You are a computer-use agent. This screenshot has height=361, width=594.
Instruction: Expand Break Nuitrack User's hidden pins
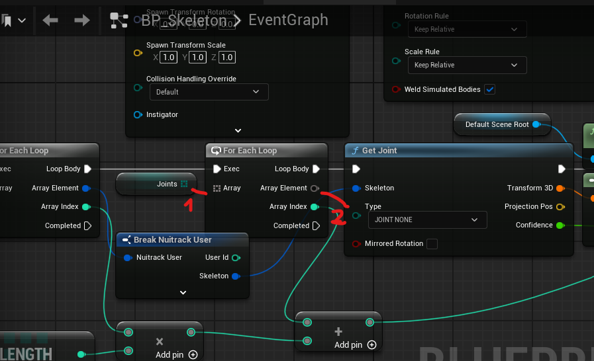point(183,292)
